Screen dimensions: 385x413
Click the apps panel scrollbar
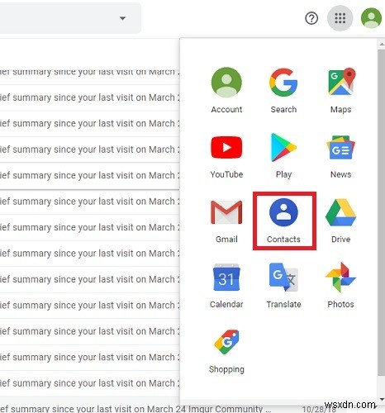(381, 212)
